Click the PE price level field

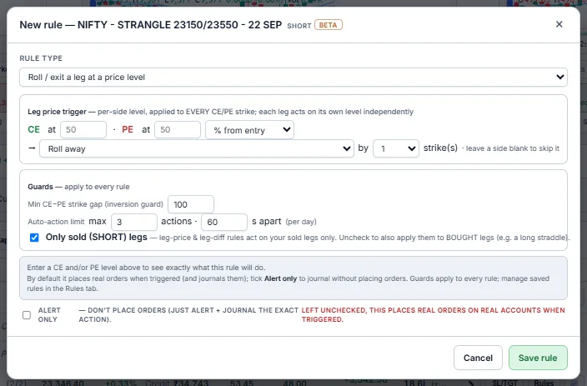178,129
